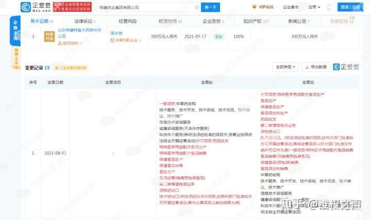Click the diamond icon next to VIP会员

coord(255,7)
